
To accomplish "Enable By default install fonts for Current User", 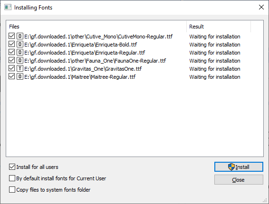I will click(x=12, y=178).
